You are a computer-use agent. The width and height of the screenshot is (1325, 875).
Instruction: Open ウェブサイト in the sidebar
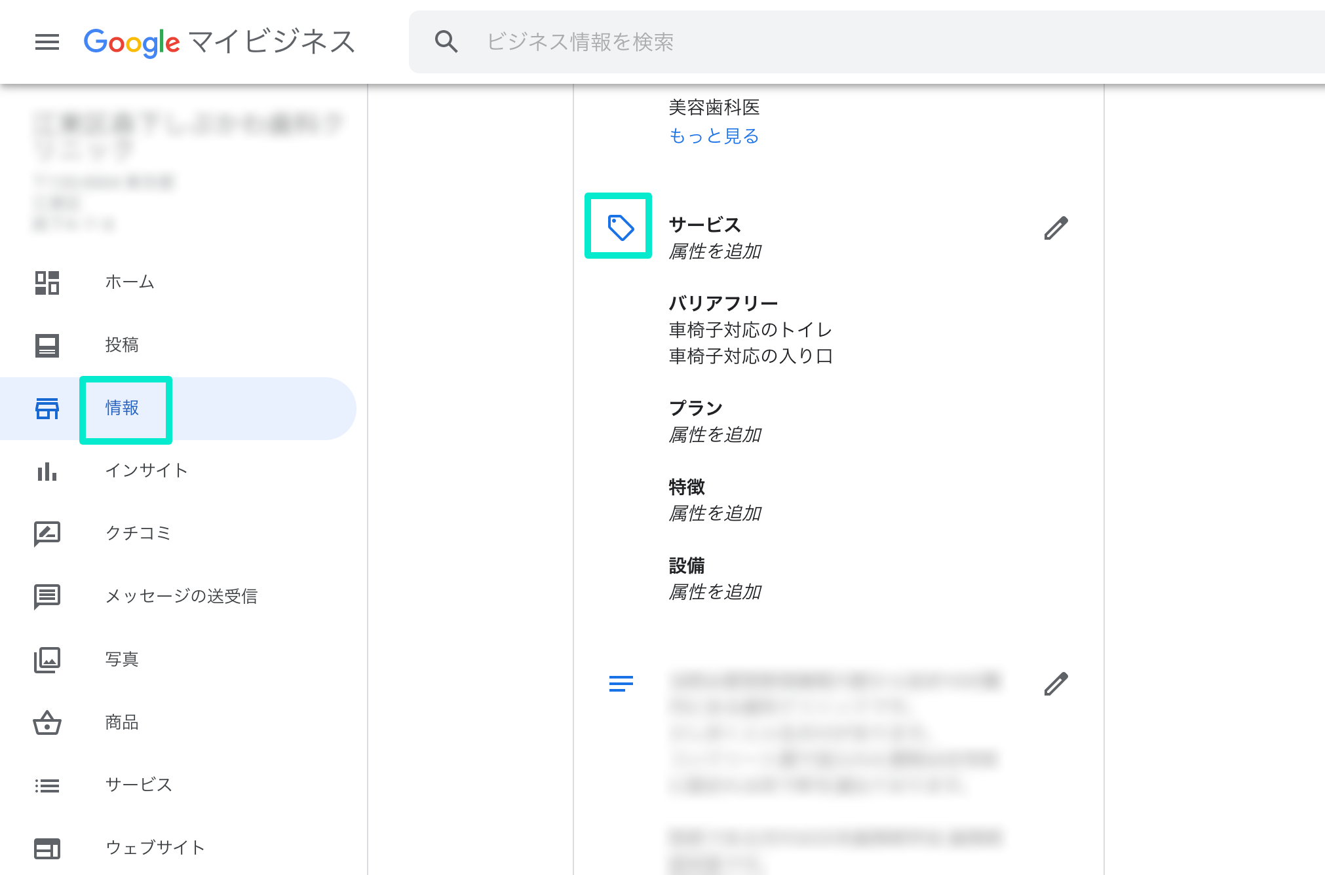pyautogui.click(x=155, y=847)
